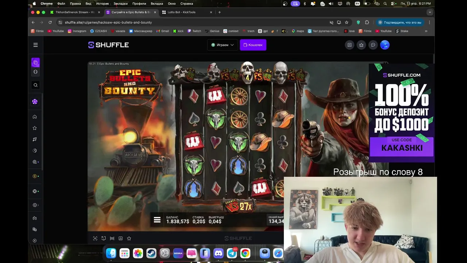Favorite this game with the star below it
467x263 pixels.
[129, 238]
